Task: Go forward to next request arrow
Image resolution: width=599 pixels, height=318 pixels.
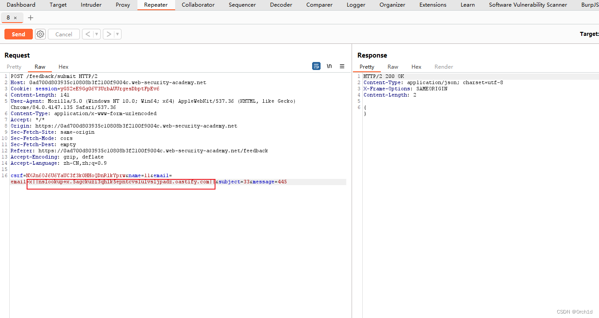Action: point(108,34)
